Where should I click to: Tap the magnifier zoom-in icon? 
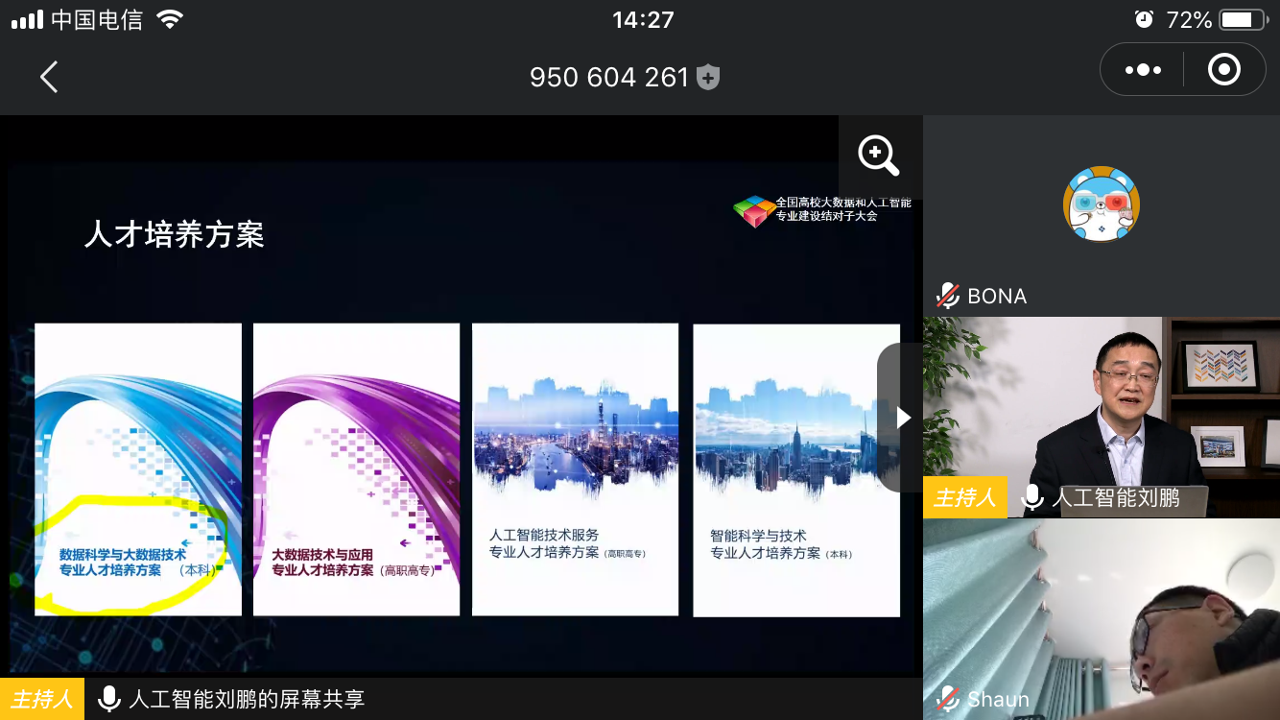click(x=878, y=156)
